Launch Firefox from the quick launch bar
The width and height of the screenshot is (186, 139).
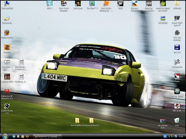[x=27, y=136]
